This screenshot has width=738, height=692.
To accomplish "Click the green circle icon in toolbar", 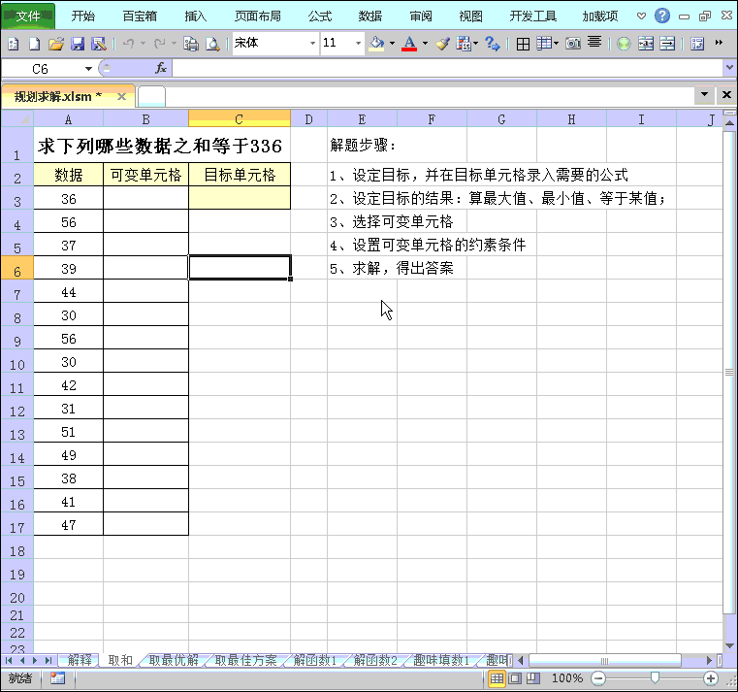I will (624, 44).
